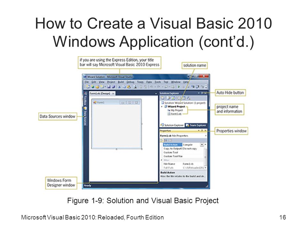This screenshot has height=230, width=307.
Task: Open the Build Action Compile dropdown
Action: coord(202,145)
